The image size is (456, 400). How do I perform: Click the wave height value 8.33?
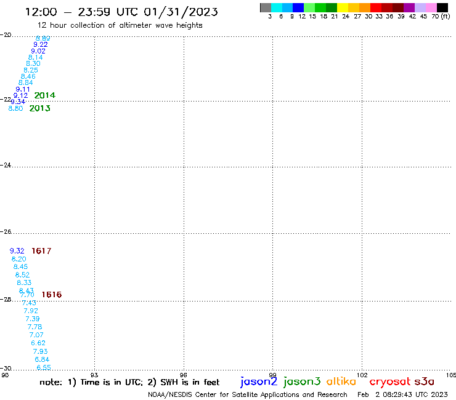24,282
